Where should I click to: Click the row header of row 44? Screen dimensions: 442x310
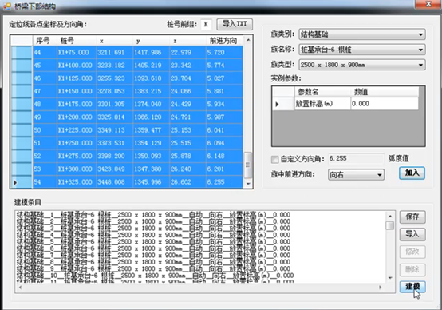pyautogui.click(x=22, y=52)
